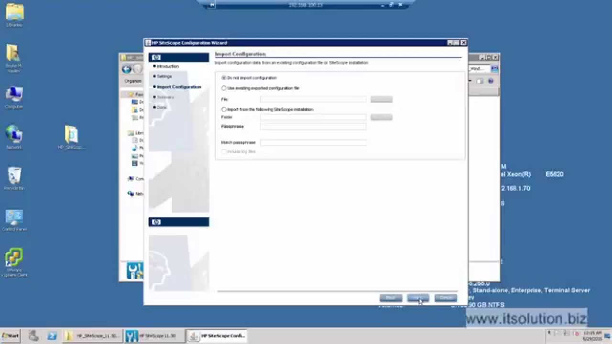Open the Network desktop icon
The height and width of the screenshot is (344, 612).
point(14,138)
